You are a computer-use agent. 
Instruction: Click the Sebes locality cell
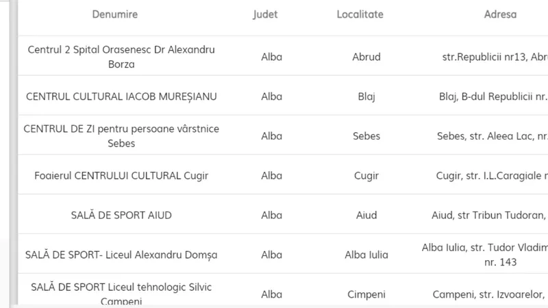[x=366, y=136]
